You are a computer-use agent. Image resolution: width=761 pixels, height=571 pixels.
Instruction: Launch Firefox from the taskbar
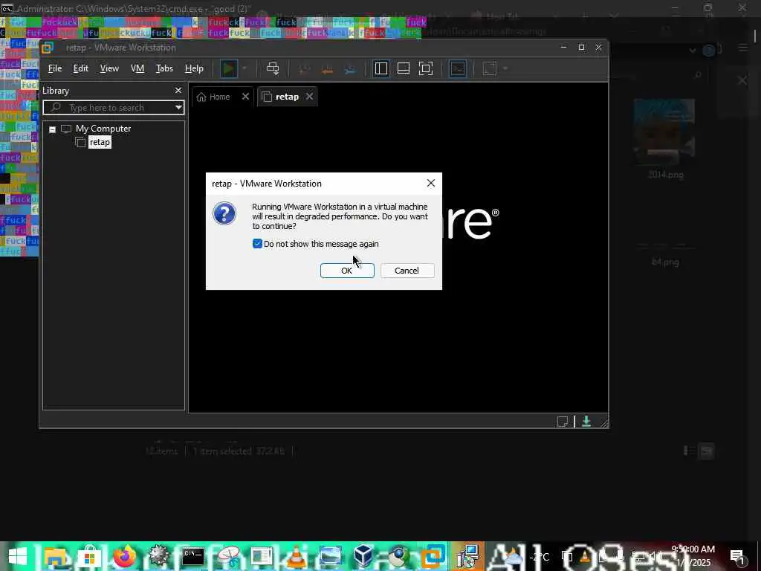[124, 556]
